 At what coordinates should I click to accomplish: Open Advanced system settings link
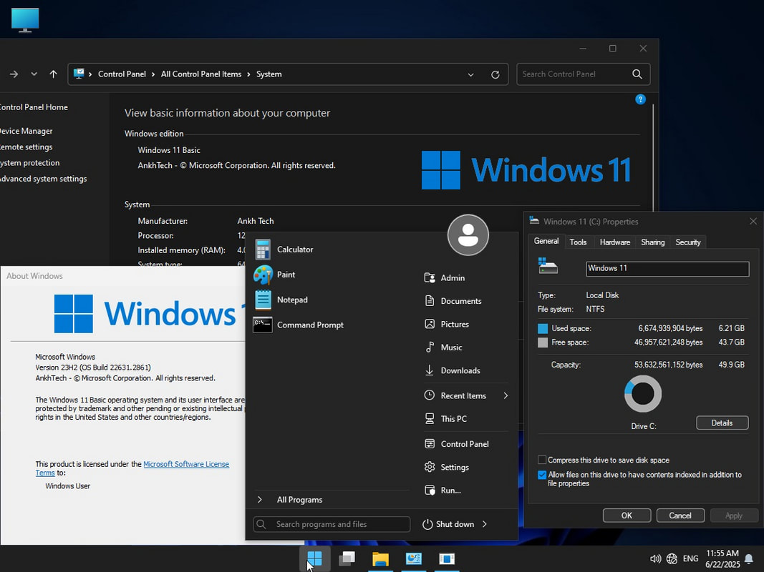(x=43, y=179)
